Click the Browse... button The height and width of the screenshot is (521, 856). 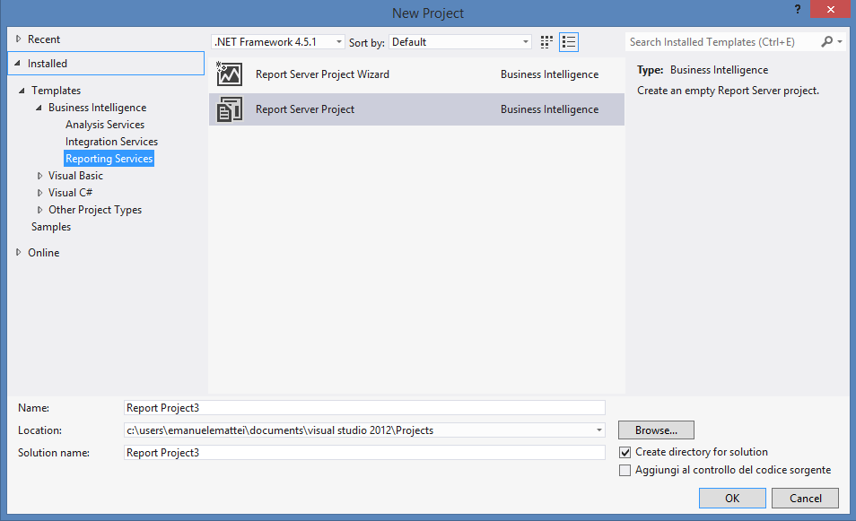(656, 430)
